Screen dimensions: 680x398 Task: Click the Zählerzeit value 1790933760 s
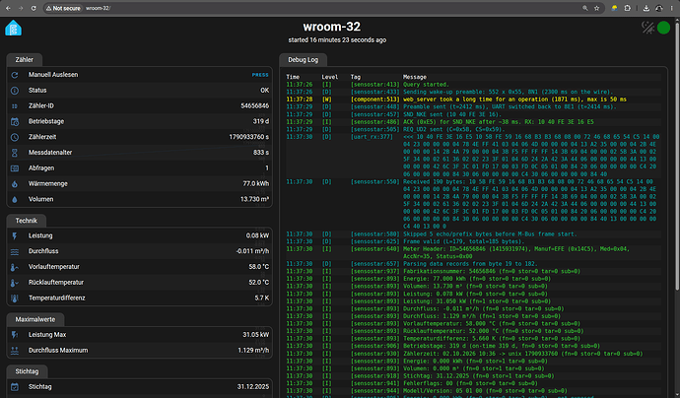pos(249,137)
